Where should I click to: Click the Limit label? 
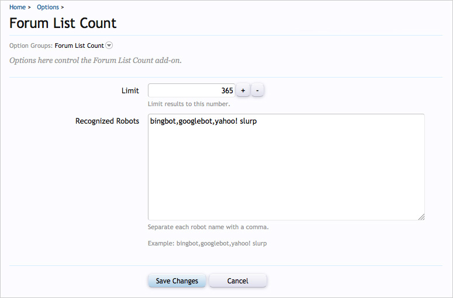pyautogui.click(x=130, y=90)
